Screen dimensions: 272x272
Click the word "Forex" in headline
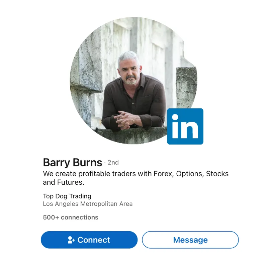click(164, 174)
